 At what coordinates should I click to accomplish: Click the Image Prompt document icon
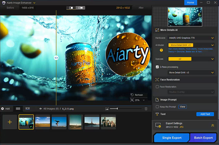click(x=157, y=100)
